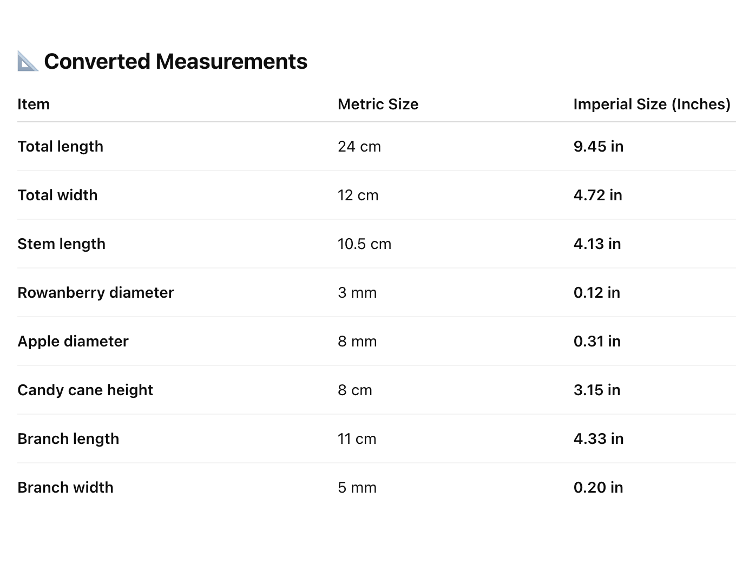Click the 4.72 in value
Screen dimensions: 736x563
click(x=598, y=195)
